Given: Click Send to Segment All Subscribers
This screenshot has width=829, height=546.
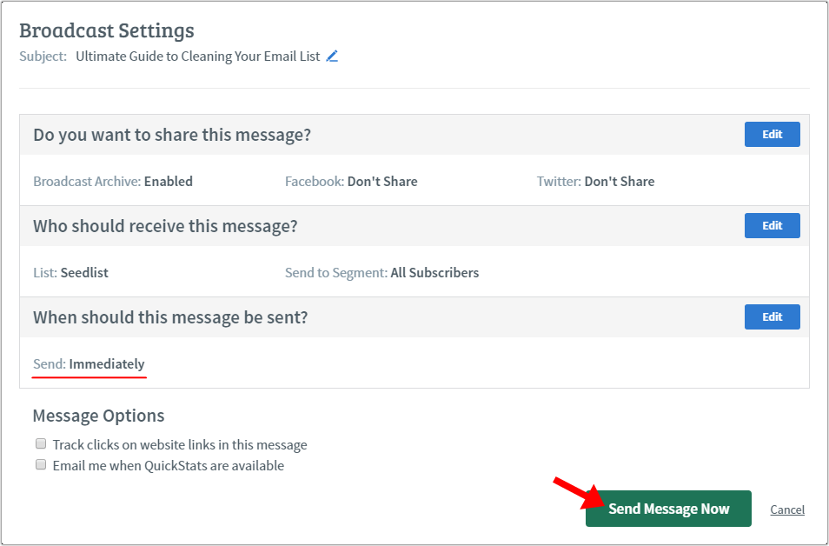Looking at the screenshot, I should tap(381, 272).
